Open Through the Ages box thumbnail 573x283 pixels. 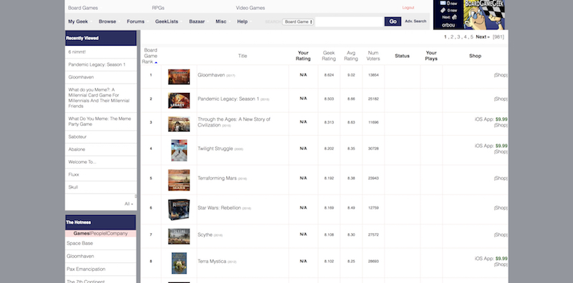pos(178,124)
